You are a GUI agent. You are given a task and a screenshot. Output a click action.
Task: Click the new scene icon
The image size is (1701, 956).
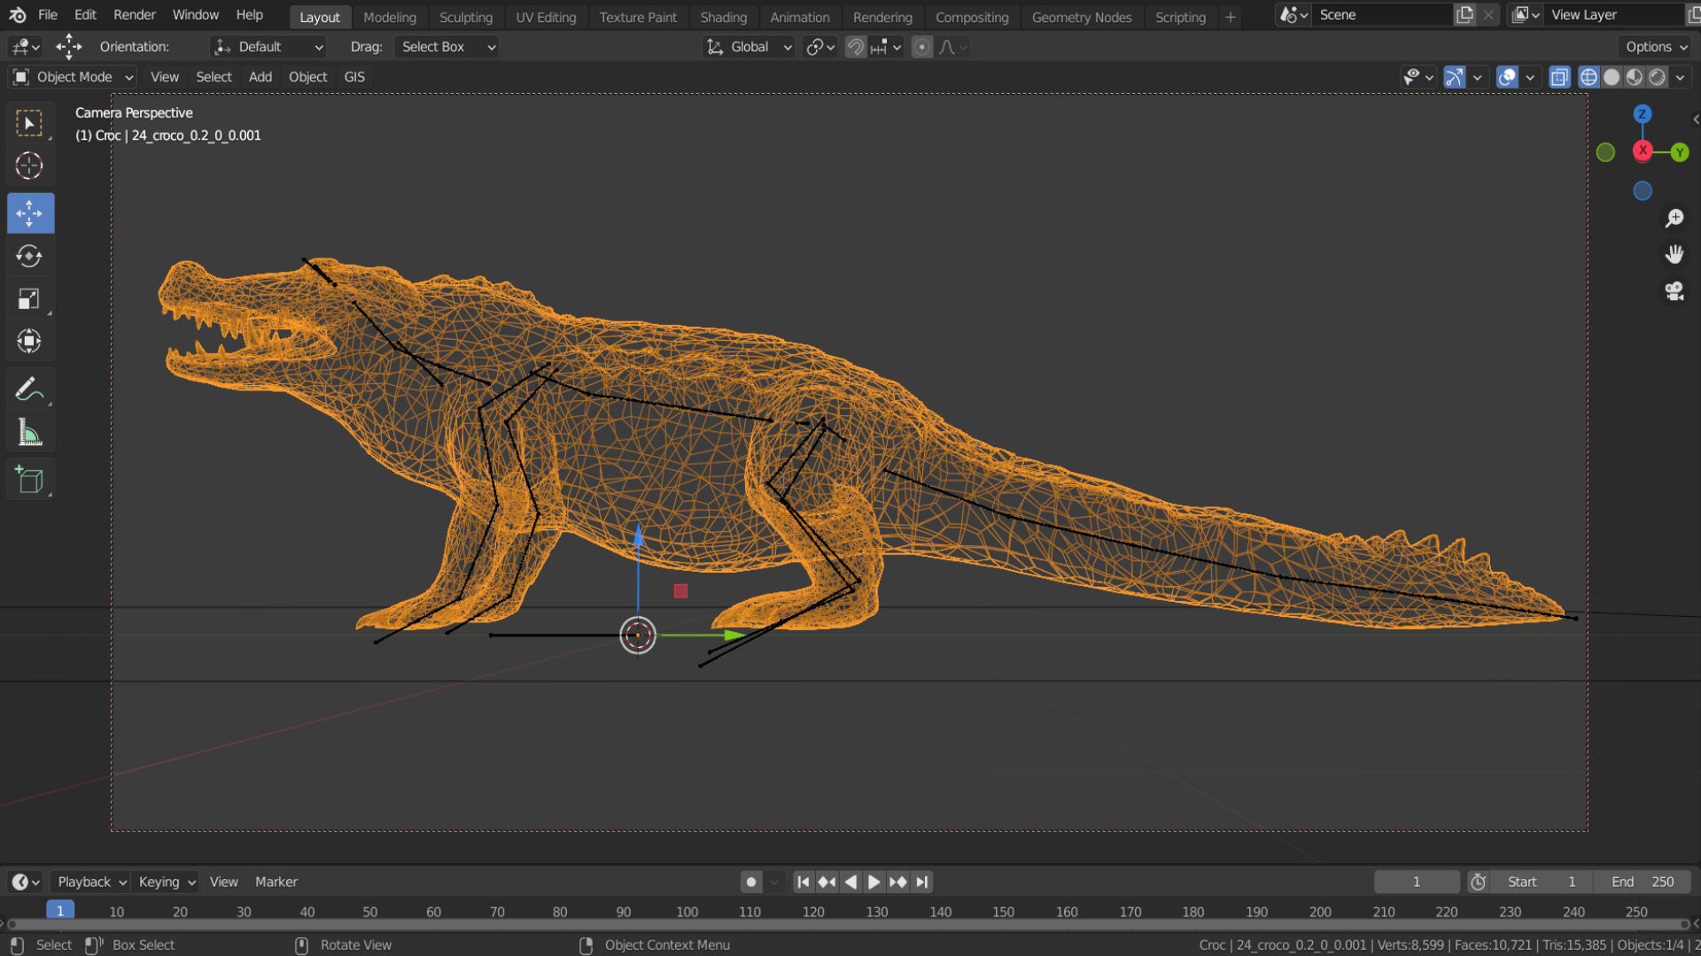point(1464,15)
